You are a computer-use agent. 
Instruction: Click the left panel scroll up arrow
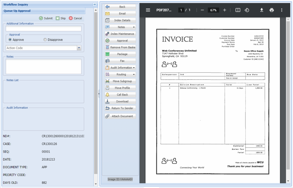[x=96, y=10]
